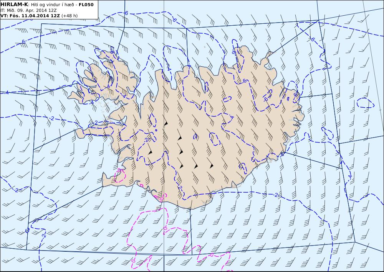Click the '(+48 h)' forecast offset text

point(69,16)
